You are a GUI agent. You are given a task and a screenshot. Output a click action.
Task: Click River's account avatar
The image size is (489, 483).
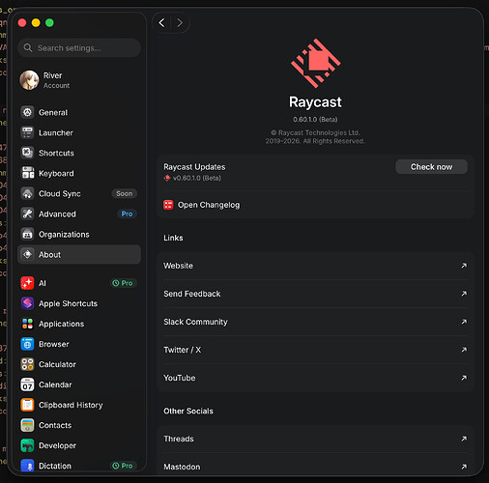coord(29,80)
